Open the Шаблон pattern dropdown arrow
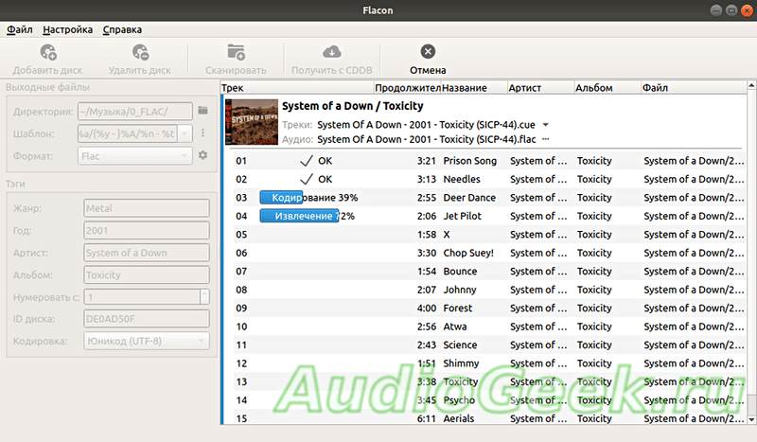This screenshot has width=757, height=442. pyautogui.click(x=185, y=133)
